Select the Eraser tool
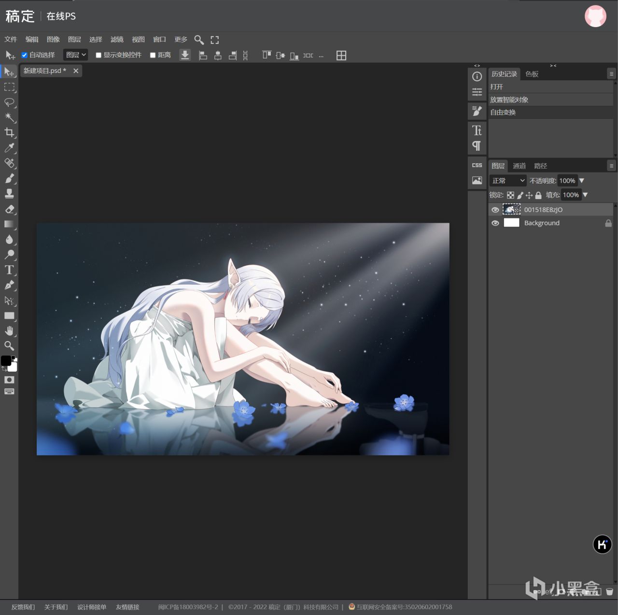Viewport: 618px width, 615px height. (x=9, y=209)
